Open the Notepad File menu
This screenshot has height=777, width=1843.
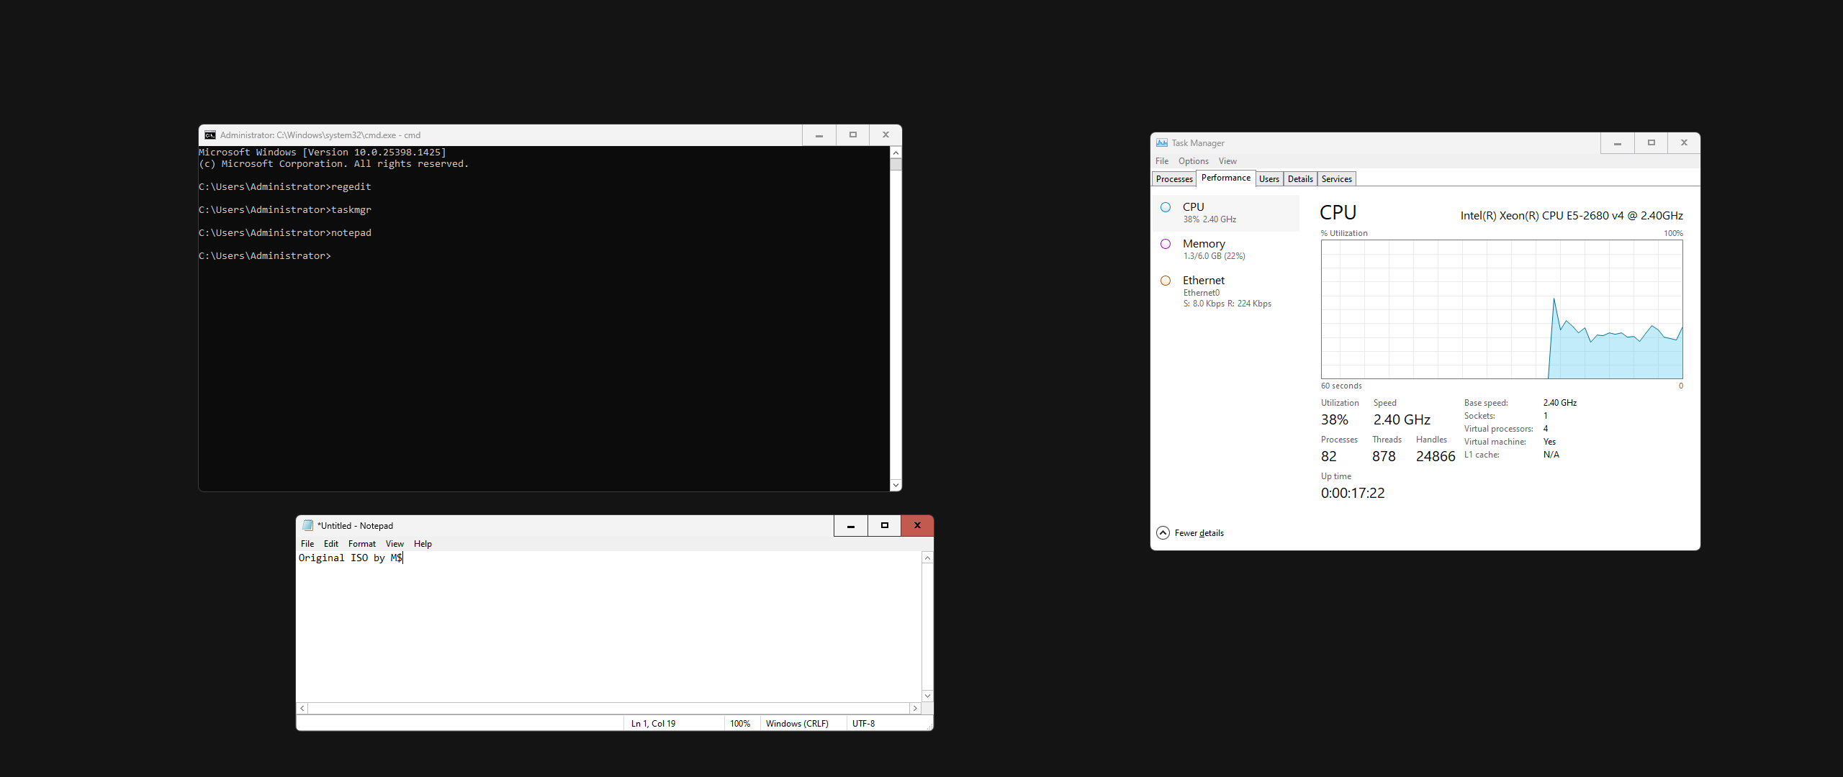307,544
